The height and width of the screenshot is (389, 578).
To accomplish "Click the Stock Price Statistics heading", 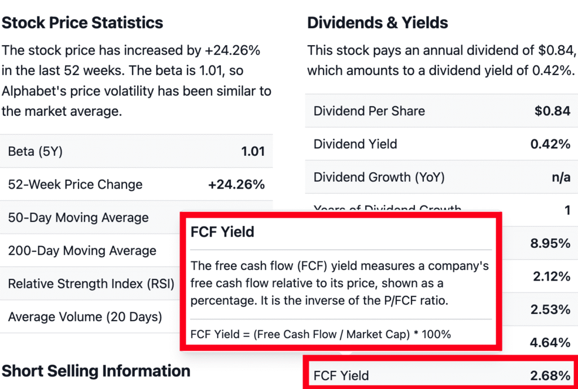I will coord(82,23).
